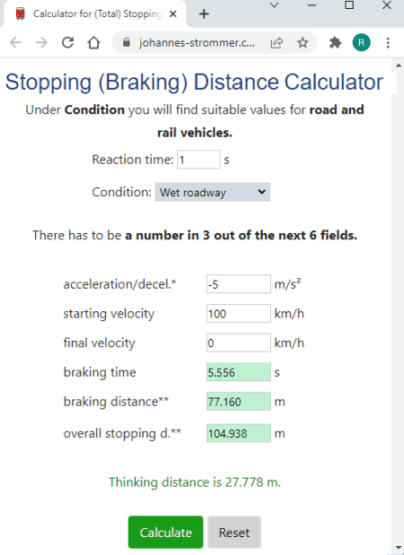The width and height of the screenshot is (404, 555).
Task: Reload the page with the refresh icon
Action: pyautogui.click(x=67, y=43)
